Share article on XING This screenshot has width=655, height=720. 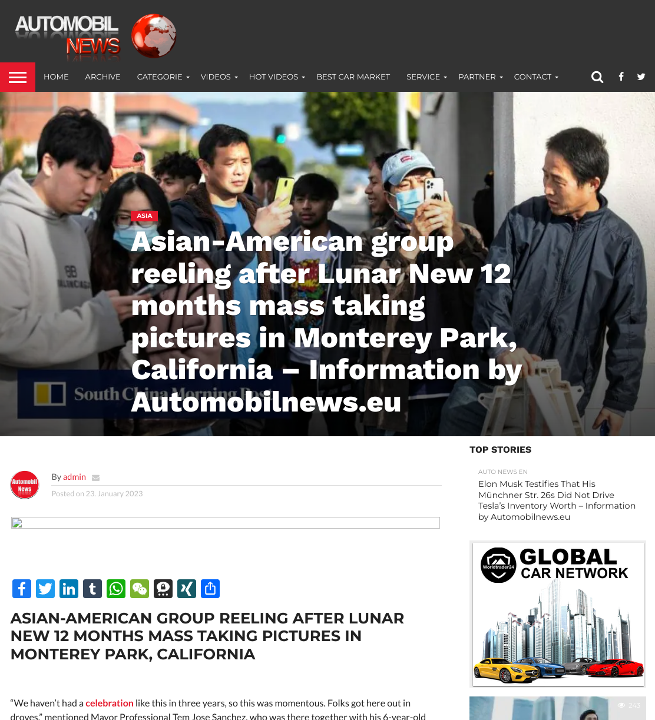(x=187, y=589)
